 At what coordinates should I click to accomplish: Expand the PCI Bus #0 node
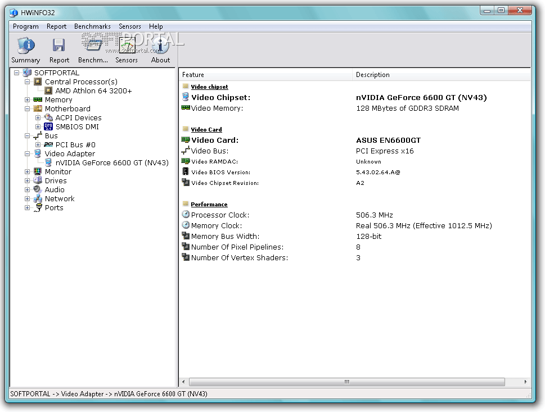pos(38,144)
